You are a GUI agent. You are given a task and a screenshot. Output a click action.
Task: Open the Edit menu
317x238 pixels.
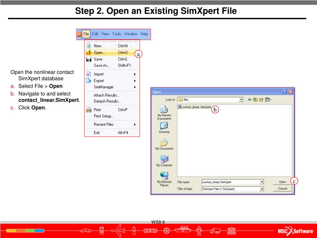point(95,34)
